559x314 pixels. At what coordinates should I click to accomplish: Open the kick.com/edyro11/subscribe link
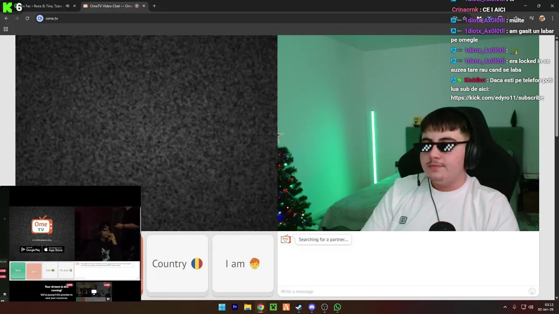click(x=497, y=98)
